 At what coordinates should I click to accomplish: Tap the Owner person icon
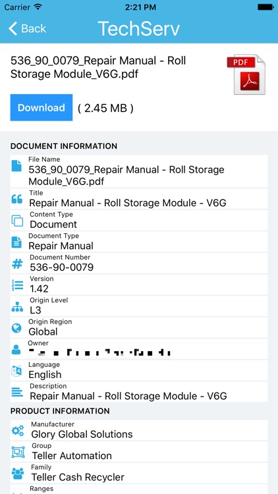point(16,349)
